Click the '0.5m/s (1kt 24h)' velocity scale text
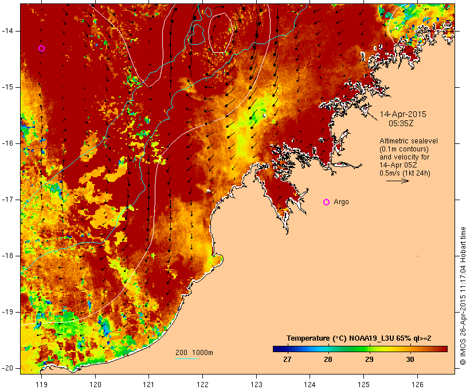The width and height of the screenshot is (470, 390). click(x=405, y=173)
